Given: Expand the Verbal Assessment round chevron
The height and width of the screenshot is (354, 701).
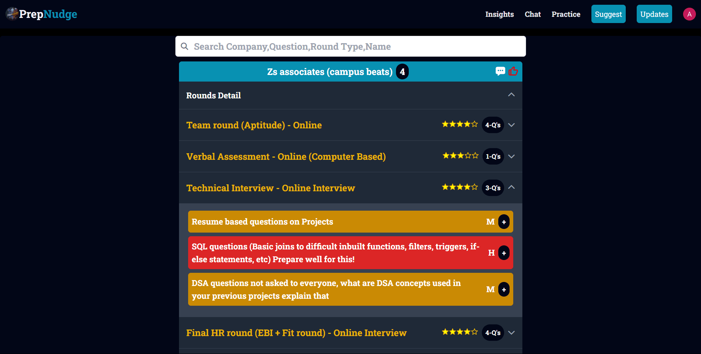Looking at the screenshot, I should click(x=511, y=157).
